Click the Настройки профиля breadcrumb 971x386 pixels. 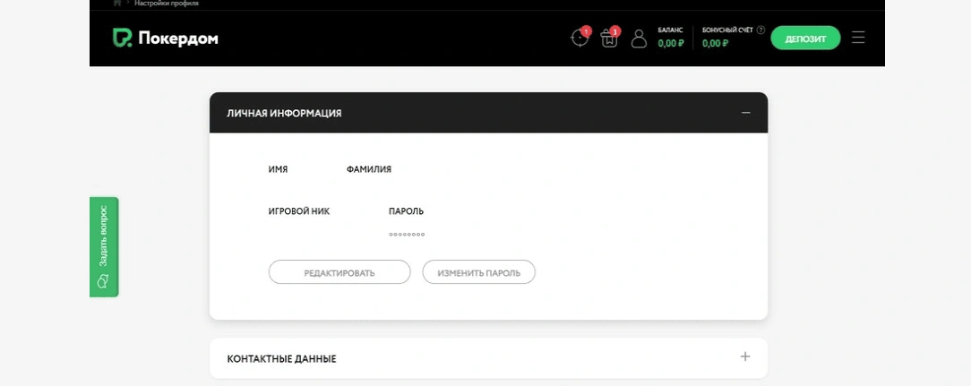[167, 4]
